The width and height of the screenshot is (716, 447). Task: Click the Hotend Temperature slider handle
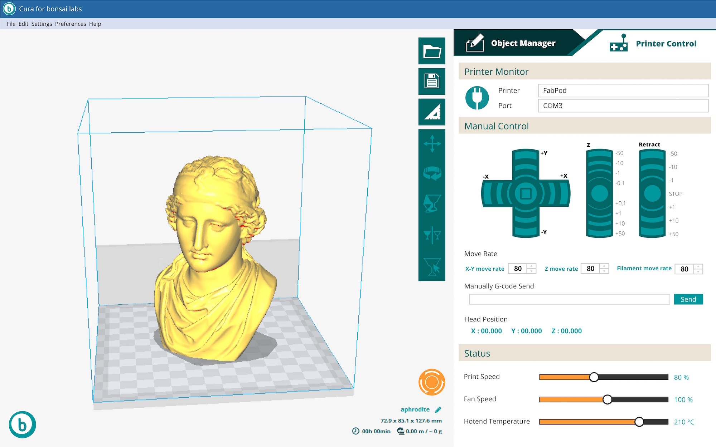click(x=639, y=422)
